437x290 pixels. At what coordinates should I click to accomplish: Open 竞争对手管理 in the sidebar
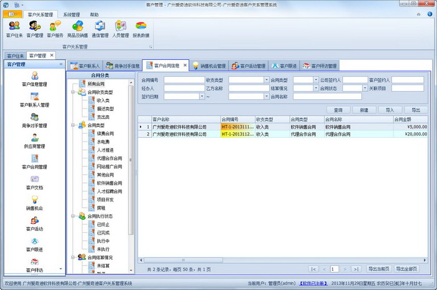click(34, 120)
